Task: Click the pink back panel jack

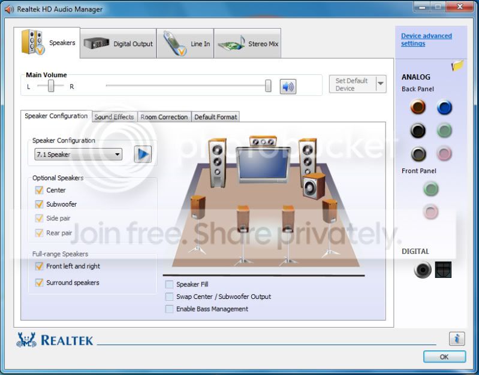Action: point(444,153)
